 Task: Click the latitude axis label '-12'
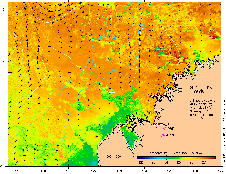(3, 10)
